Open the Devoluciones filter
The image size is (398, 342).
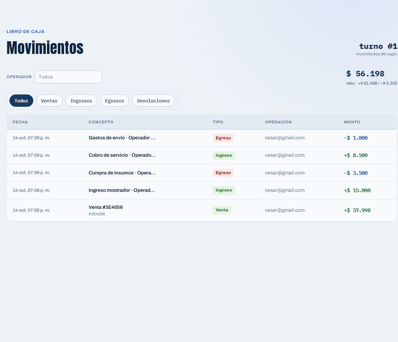153,101
